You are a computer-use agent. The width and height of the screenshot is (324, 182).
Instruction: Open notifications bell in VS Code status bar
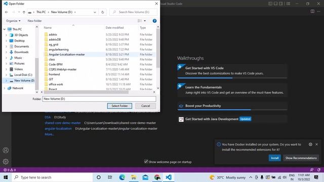(319, 170)
